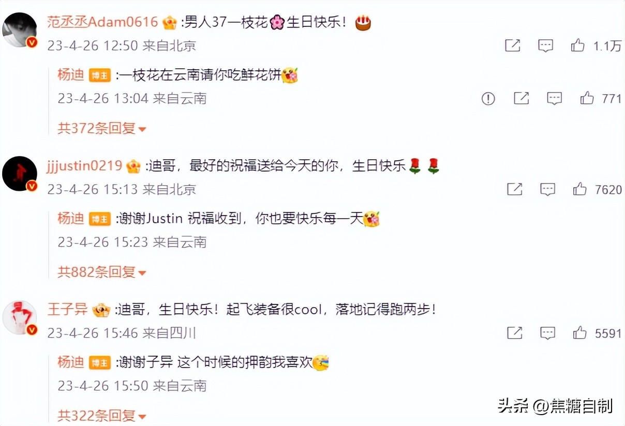Screen dimensions: 625x426
Task: Expand 共882条回复 thread
Action: [102, 271]
